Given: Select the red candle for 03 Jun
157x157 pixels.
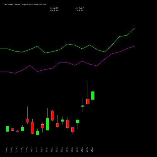Looking at the screenshot, I should click(43, 126).
